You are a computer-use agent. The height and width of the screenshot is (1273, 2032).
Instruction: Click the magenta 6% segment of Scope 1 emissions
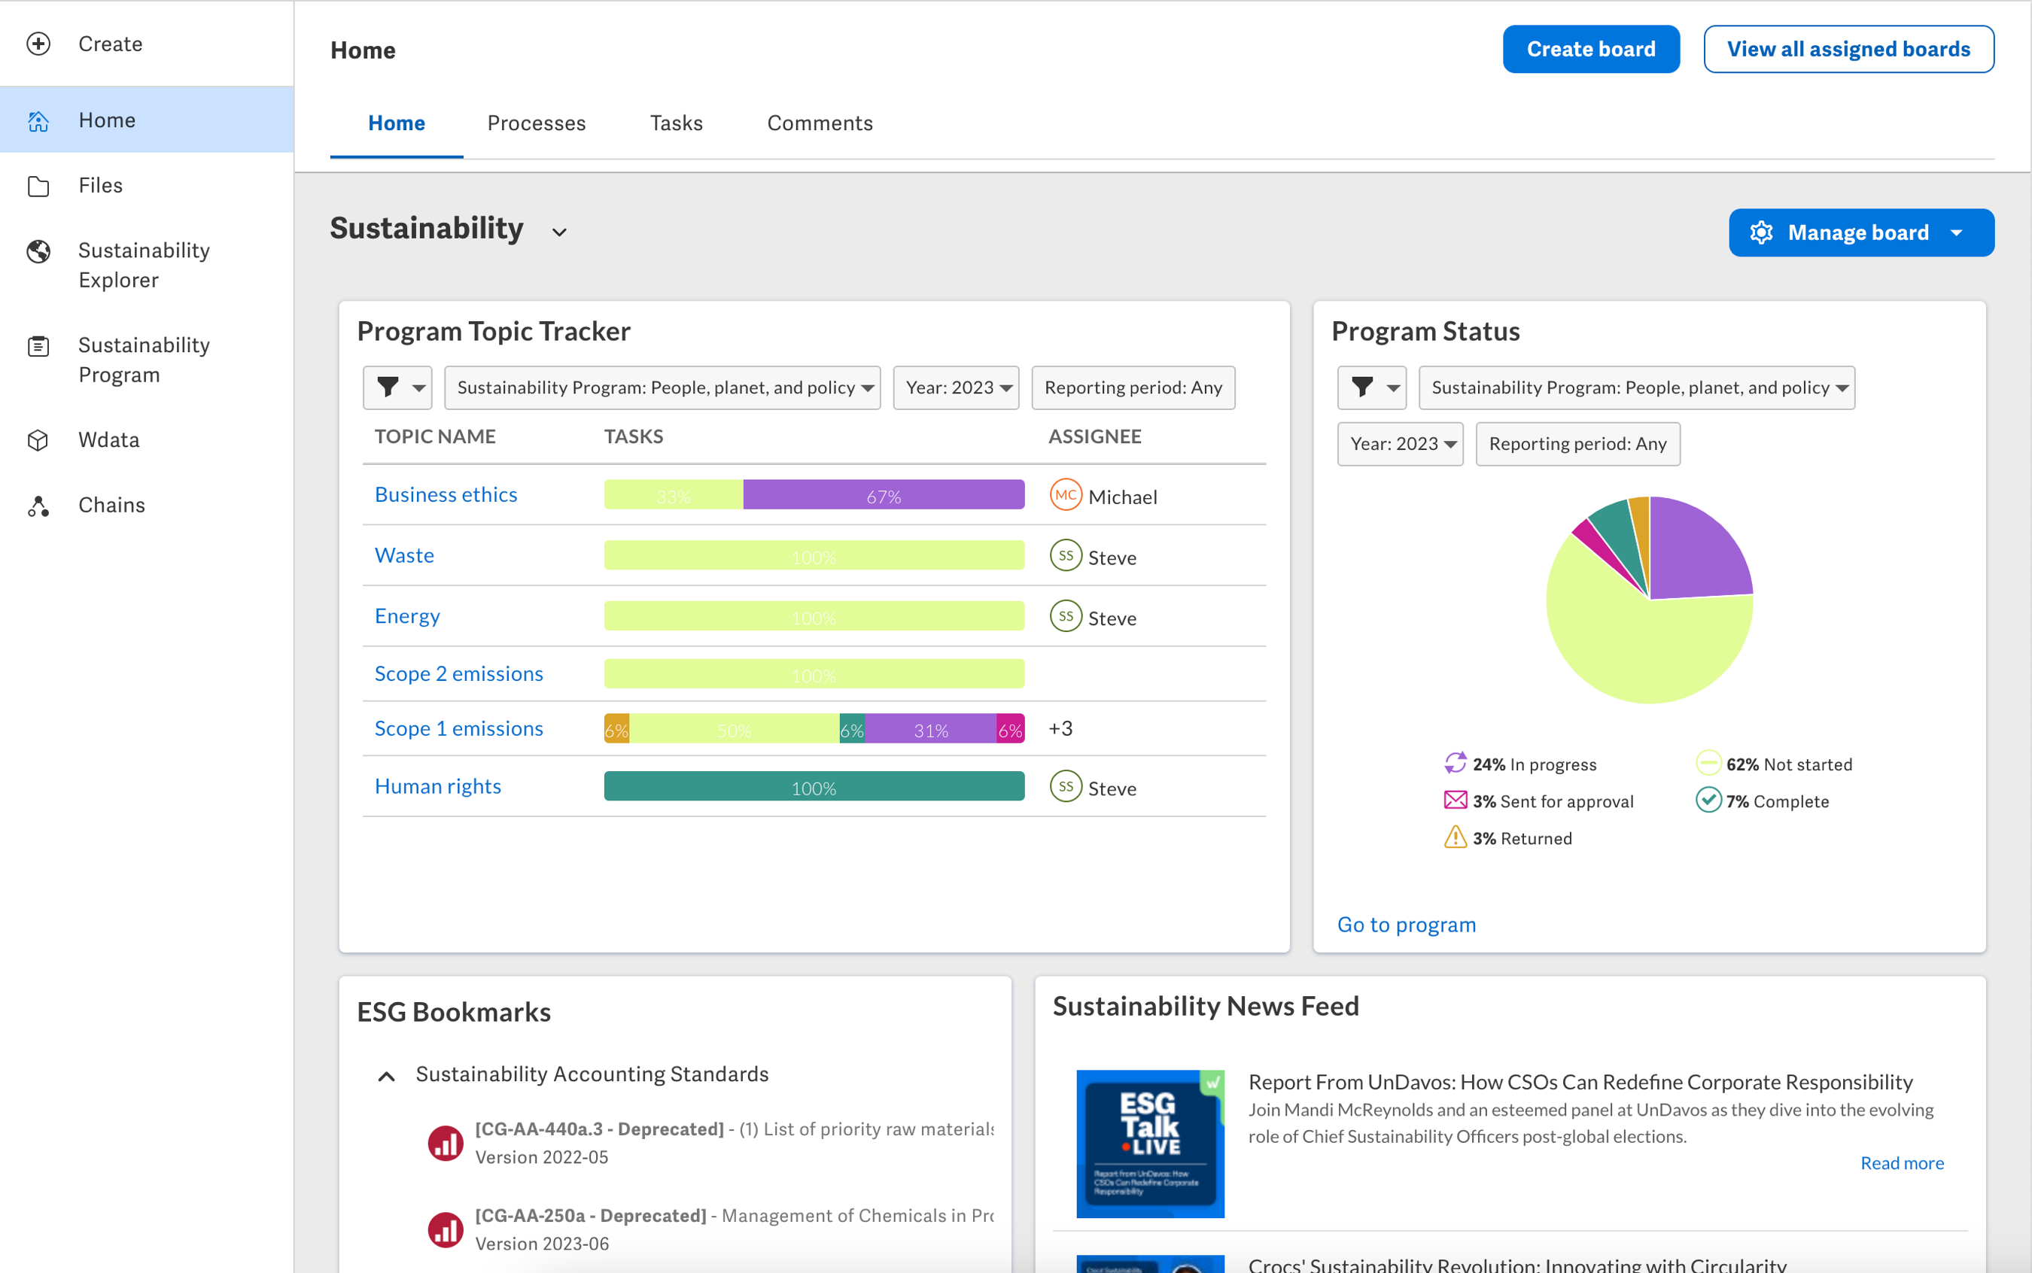coord(1011,729)
